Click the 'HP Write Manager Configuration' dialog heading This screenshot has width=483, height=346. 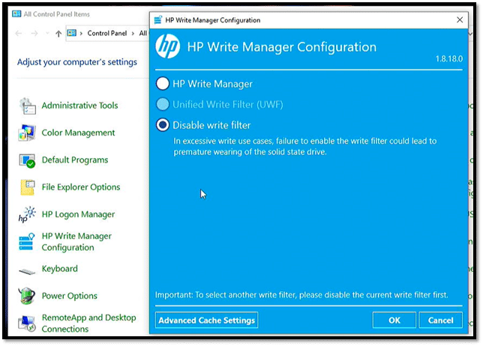(x=281, y=47)
